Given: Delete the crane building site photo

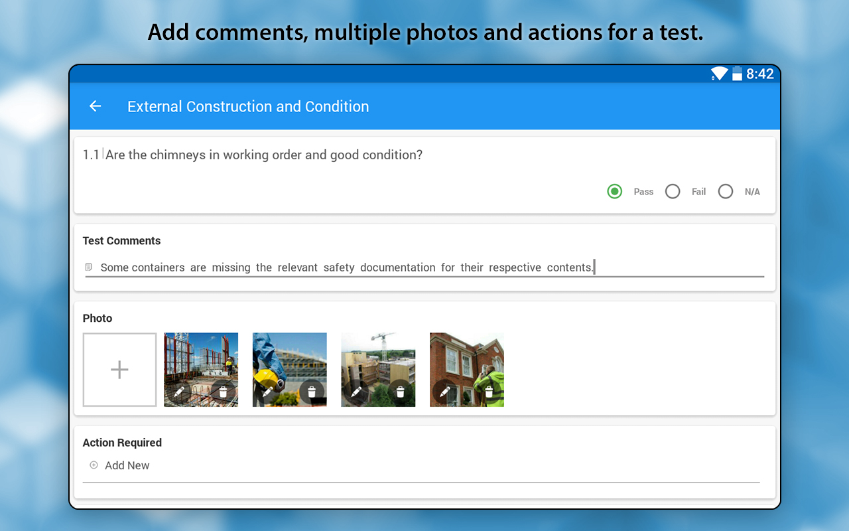Looking at the screenshot, I should pyautogui.click(x=400, y=392).
